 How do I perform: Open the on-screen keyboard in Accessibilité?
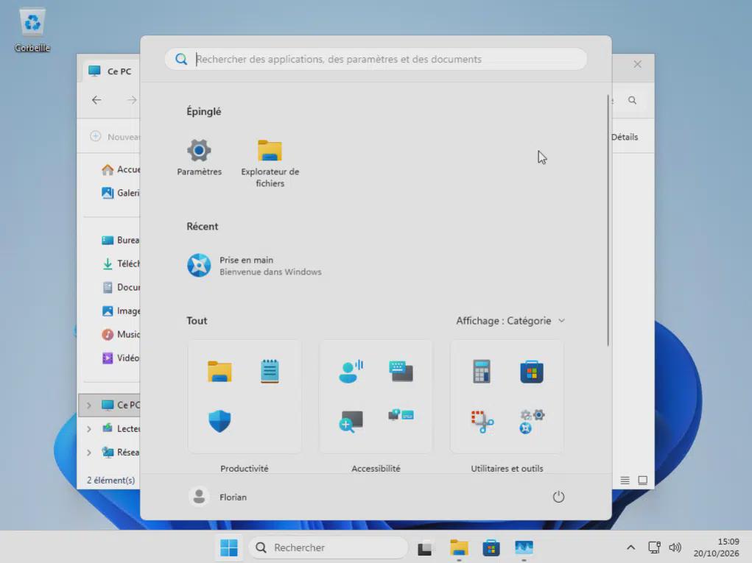point(401,372)
